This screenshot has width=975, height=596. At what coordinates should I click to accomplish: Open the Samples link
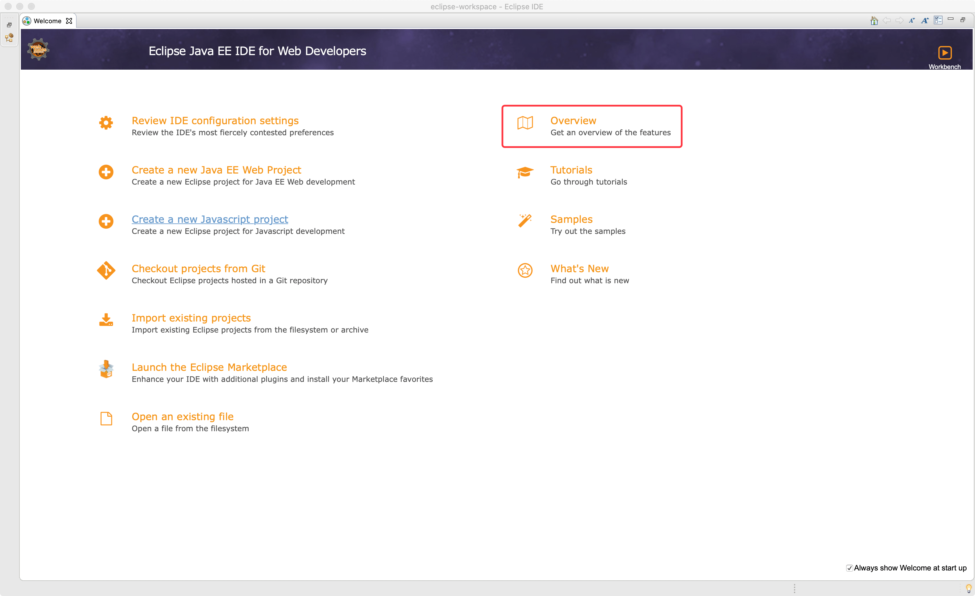pyautogui.click(x=571, y=219)
